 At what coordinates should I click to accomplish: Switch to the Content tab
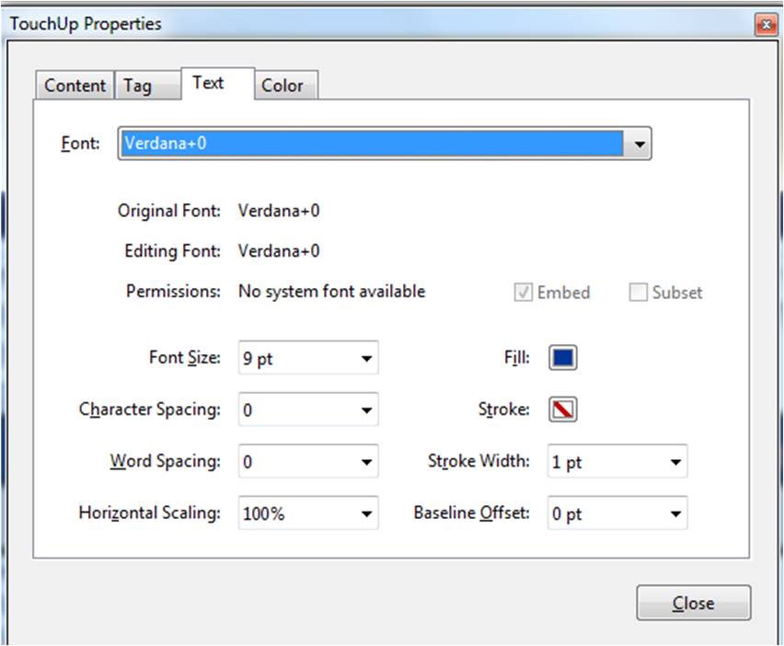pos(75,86)
